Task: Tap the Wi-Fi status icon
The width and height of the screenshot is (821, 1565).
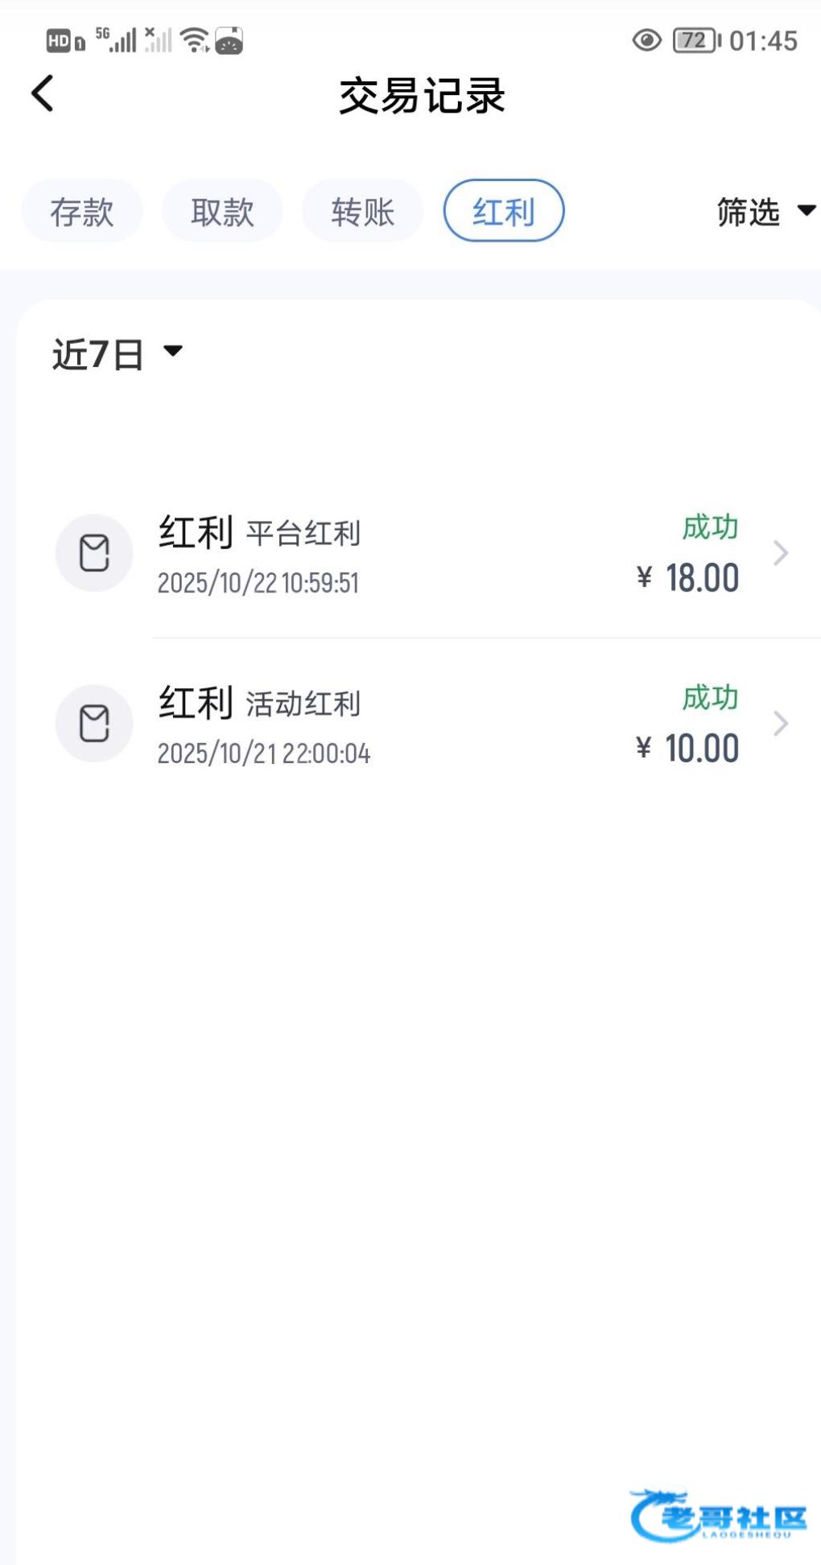Action: [x=195, y=39]
